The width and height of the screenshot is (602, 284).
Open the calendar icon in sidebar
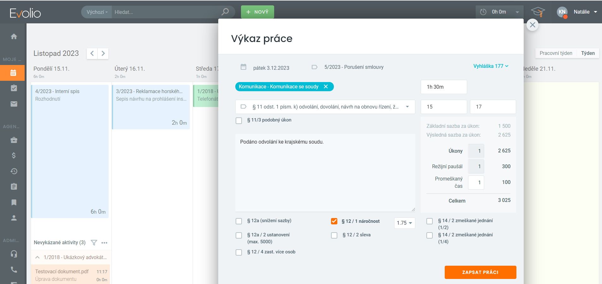click(x=13, y=73)
